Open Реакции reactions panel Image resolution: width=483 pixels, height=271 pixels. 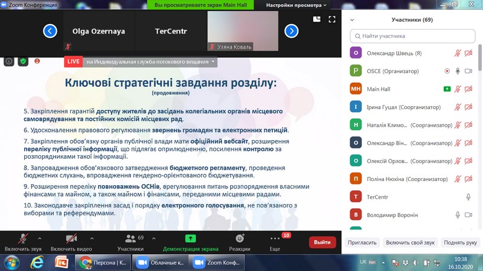239,242
